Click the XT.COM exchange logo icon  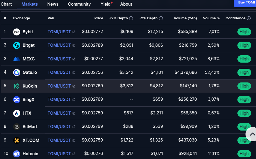point(17,140)
